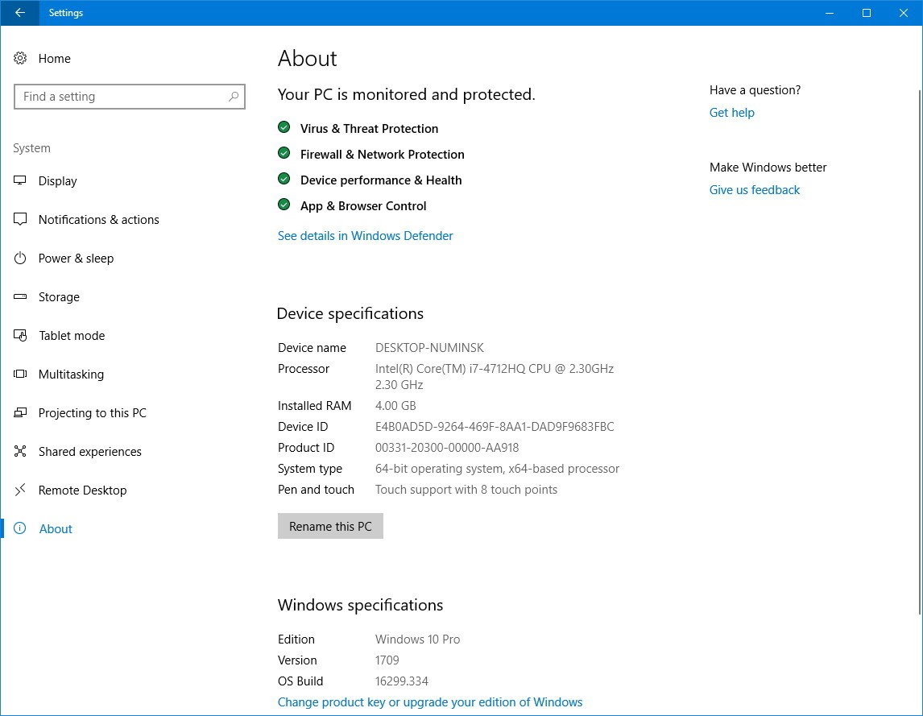Viewport: 923px width, 716px height.
Task: Click the search magnifier icon
Action: pyautogui.click(x=233, y=97)
